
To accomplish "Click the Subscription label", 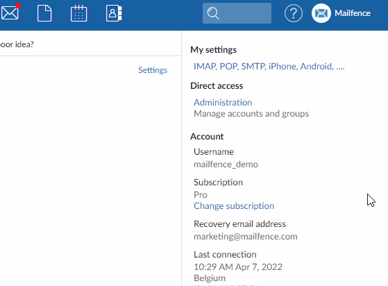I will coord(218,183).
